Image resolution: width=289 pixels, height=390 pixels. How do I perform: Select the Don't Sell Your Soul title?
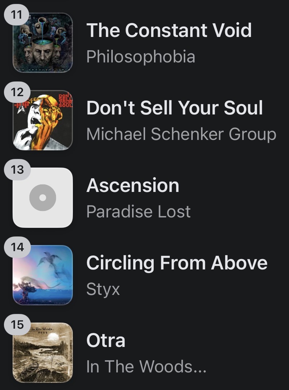(x=175, y=108)
